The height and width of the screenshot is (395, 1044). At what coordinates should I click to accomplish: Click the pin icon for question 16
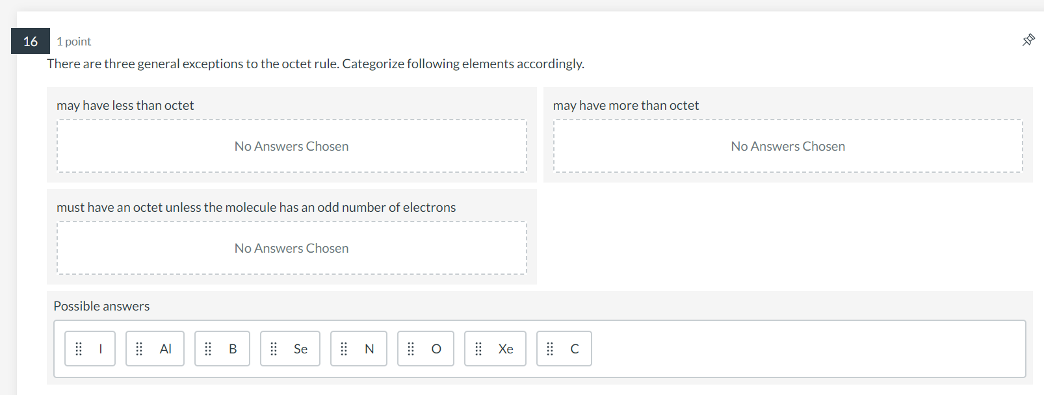1028,40
